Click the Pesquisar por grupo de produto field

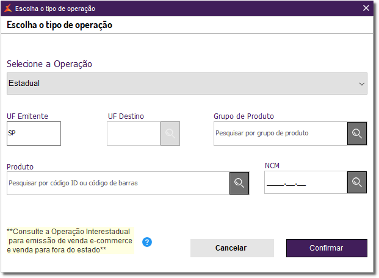point(280,133)
